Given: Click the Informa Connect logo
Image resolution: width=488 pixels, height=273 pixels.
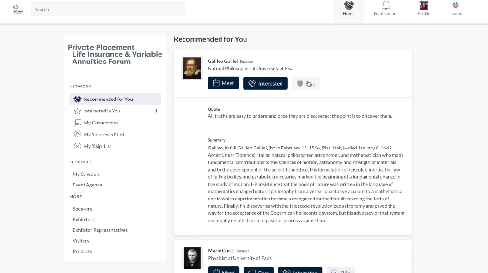Looking at the screenshot, I should pos(18,9).
